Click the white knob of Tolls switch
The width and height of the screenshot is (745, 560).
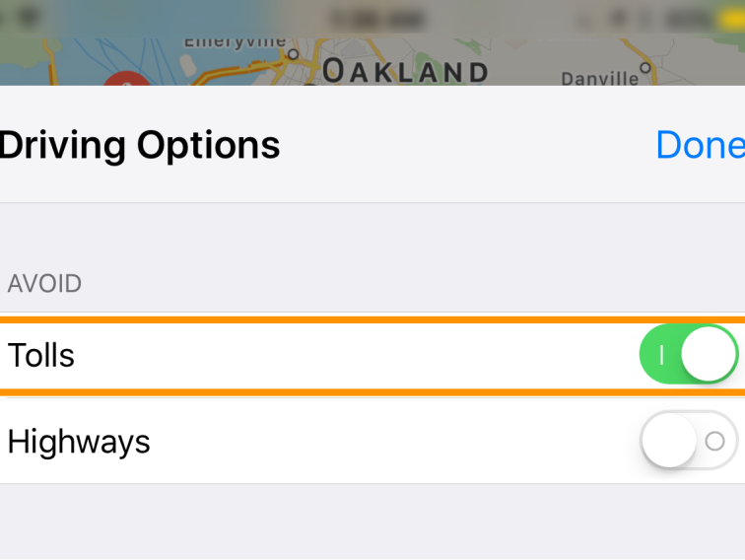pyautogui.click(x=709, y=355)
